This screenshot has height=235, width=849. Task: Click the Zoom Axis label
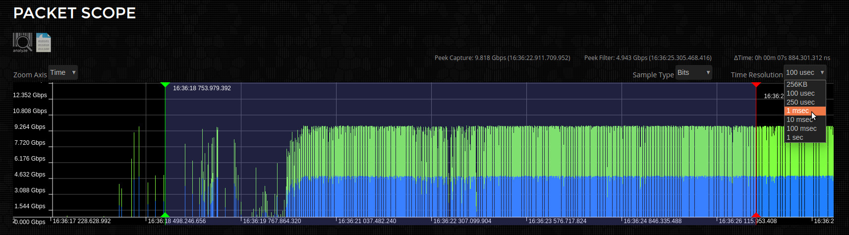(30, 75)
